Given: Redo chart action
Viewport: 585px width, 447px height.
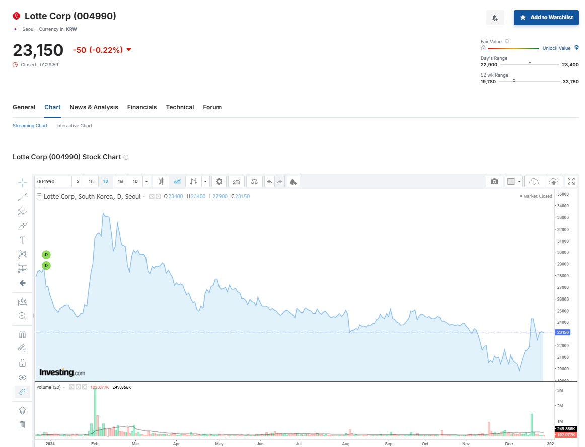Looking at the screenshot, I should click(x=280, y=181).
